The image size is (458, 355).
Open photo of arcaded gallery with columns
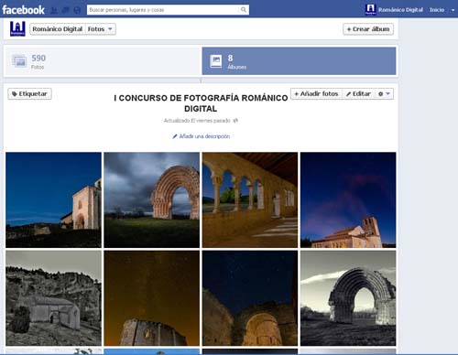click(250, 199)
